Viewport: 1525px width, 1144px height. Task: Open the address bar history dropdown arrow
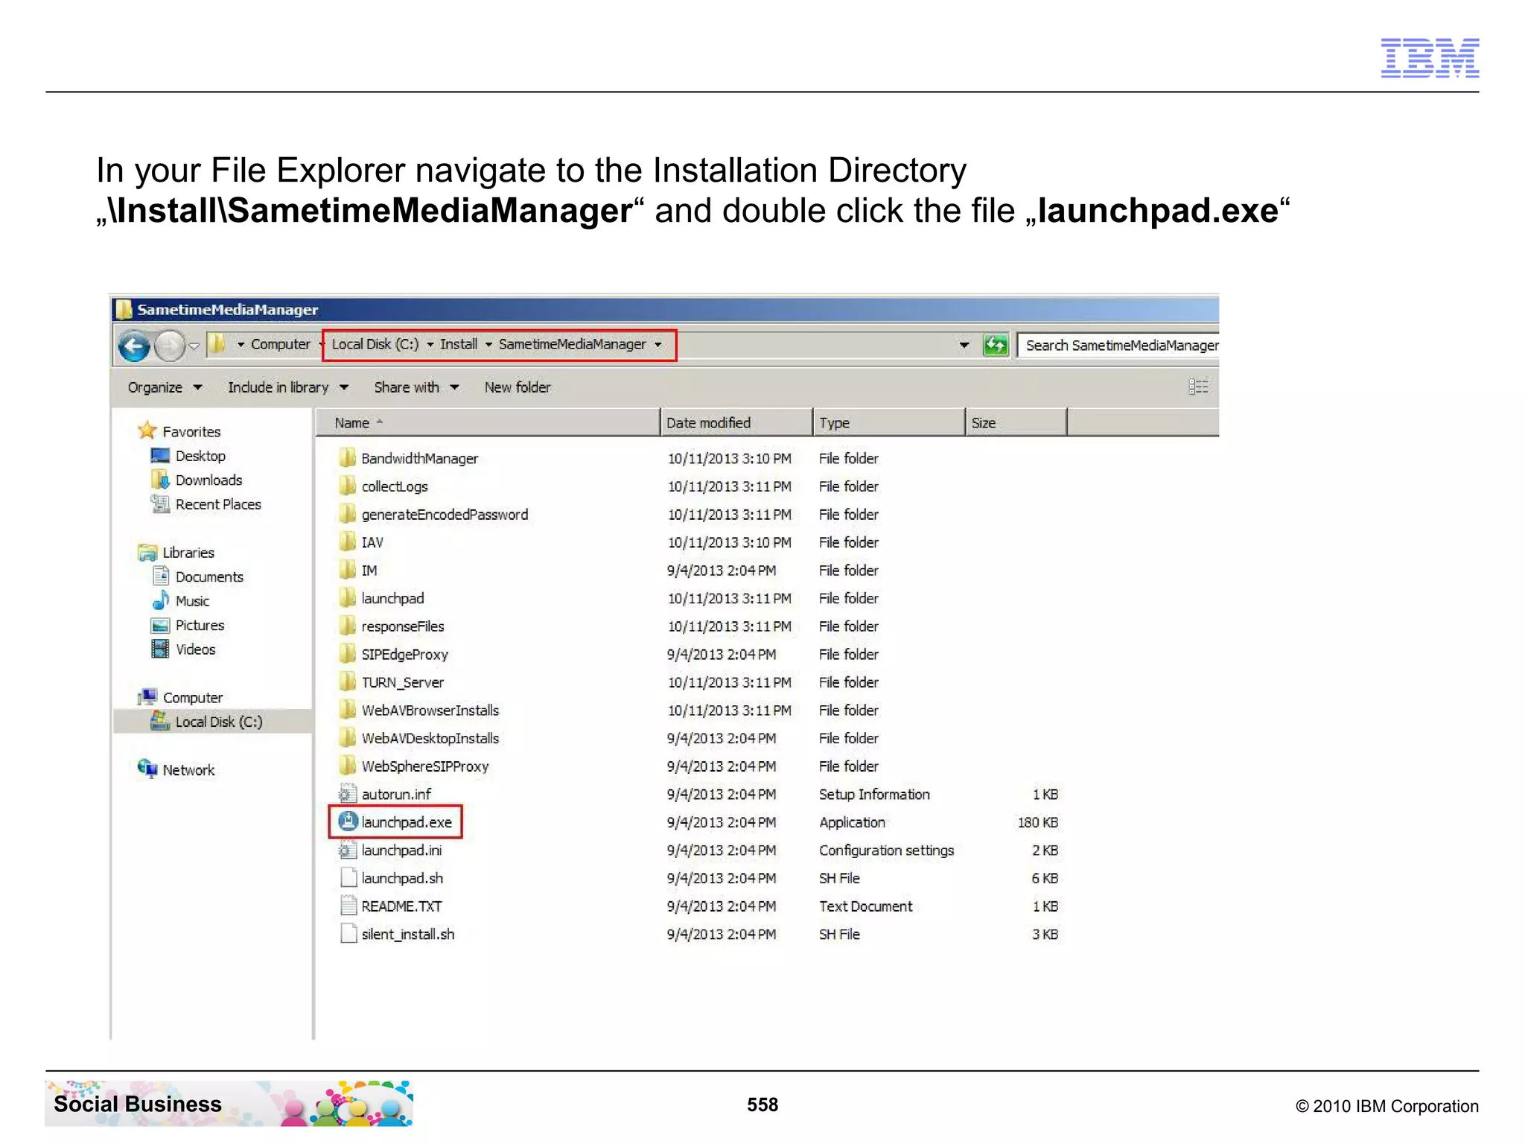[964, 345]
